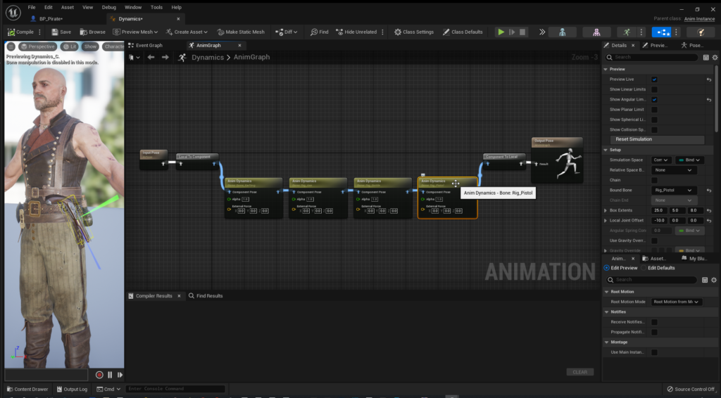Click the record button under the viewport

99,375
